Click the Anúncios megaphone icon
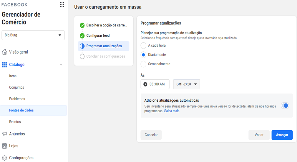Screen dimensions: 297x162 pyautogui.click(x=4, y=134)
